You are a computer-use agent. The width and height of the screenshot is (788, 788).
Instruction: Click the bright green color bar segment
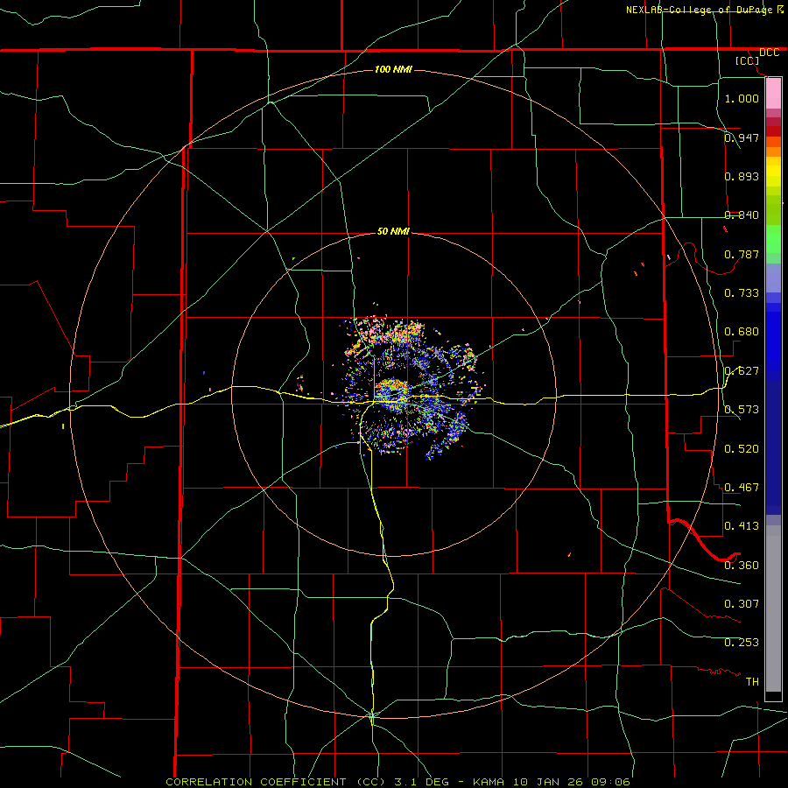tap(773, 239)
